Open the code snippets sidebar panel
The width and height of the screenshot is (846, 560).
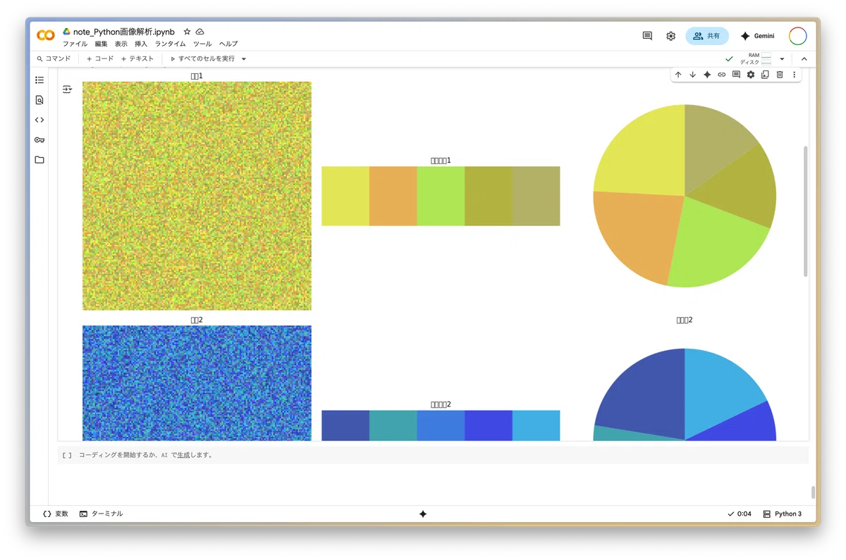click(39, 120)
